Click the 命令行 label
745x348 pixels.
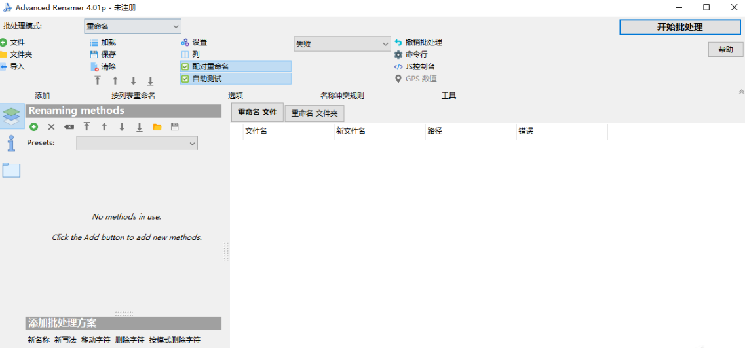(416, 54)
